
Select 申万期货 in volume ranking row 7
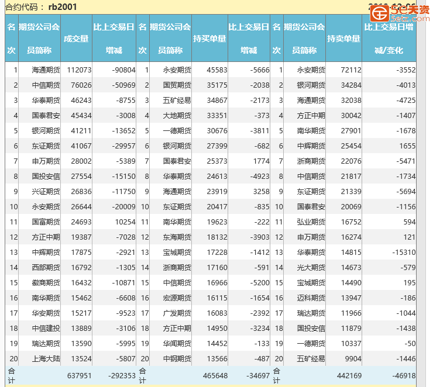point(46,161)
